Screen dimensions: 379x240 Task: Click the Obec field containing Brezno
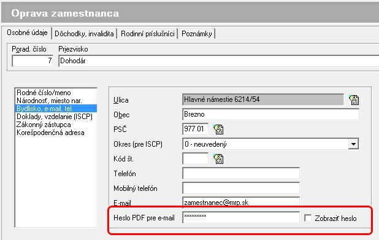[270, 114]
